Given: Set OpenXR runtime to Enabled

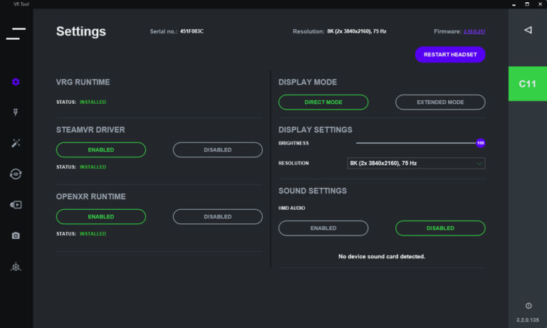Looking at the screenshot, I should click(x=100, y=216).
